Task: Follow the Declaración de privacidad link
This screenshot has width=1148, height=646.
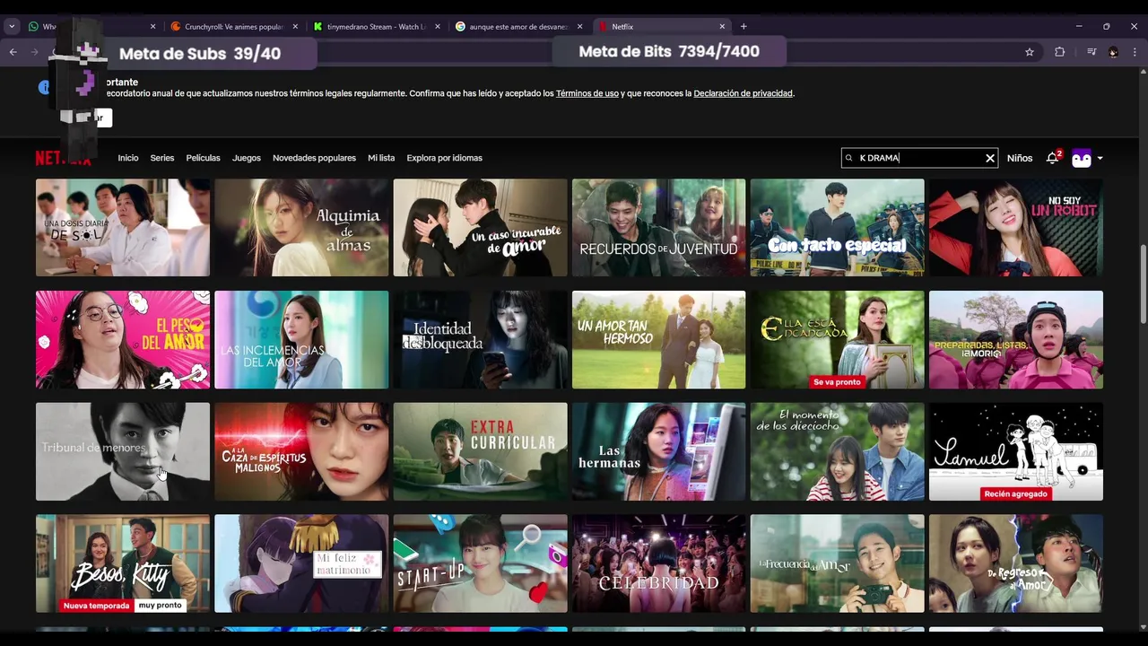Action: click(743, 93)
